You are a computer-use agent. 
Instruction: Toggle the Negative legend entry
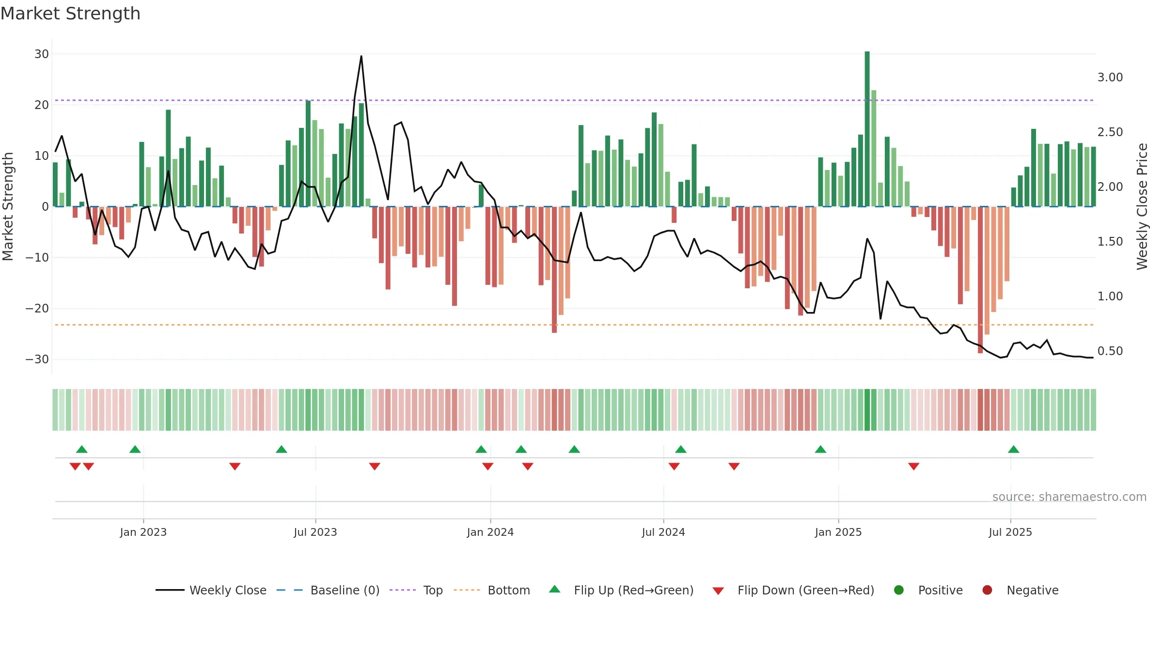click(x=1020, y=590)
